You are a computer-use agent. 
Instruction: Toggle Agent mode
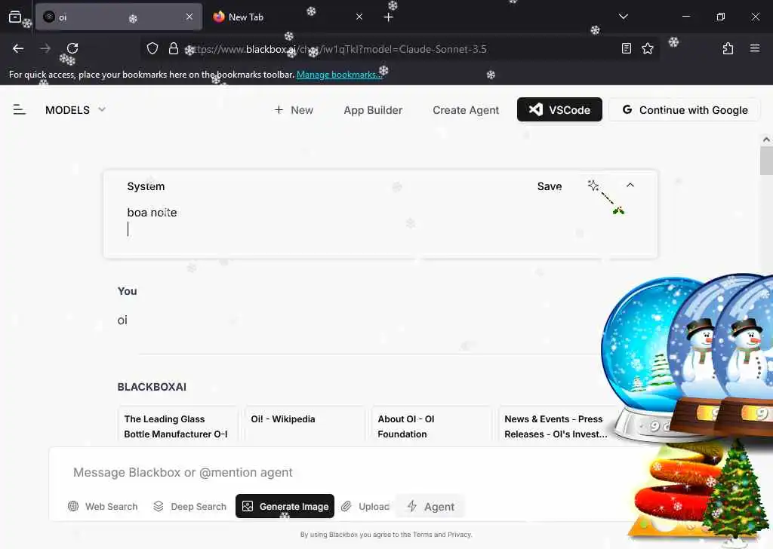click(430, 506)
